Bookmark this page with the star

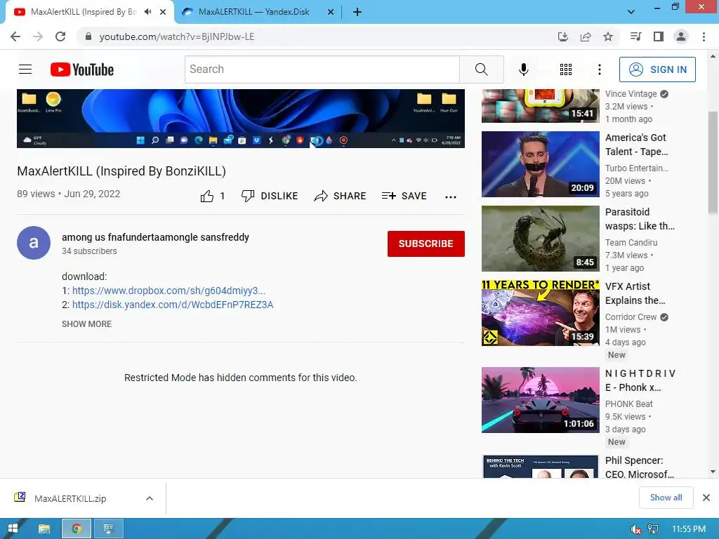608,36
